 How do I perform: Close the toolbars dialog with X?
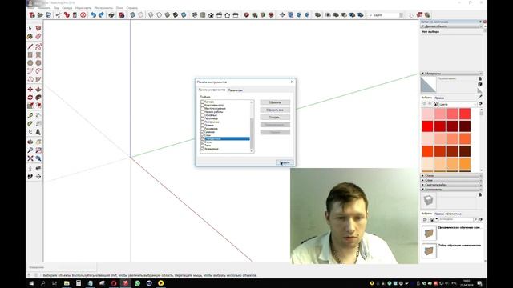pyautogui.click(x=292, y=82)
